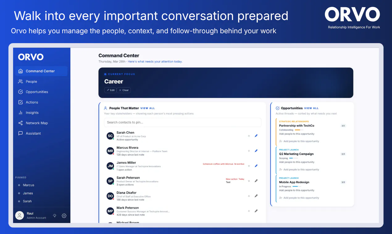Click the People icon in sidebar
This screenshot has height=234, width=392.
click(21, 82)
